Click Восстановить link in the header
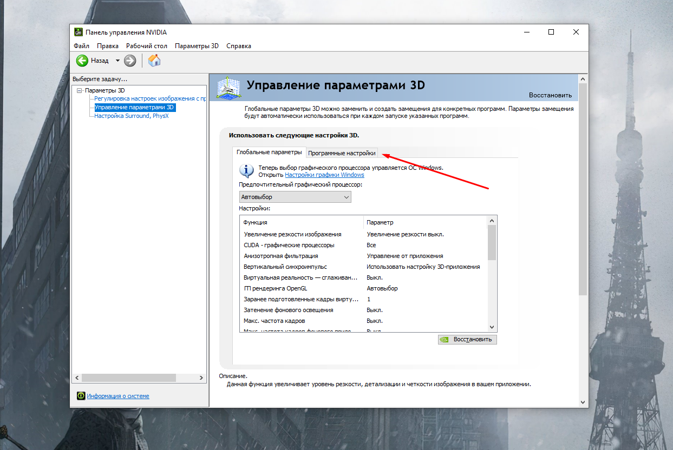The width and height of the screenshot is (673, 450). (x=550, y=95)
